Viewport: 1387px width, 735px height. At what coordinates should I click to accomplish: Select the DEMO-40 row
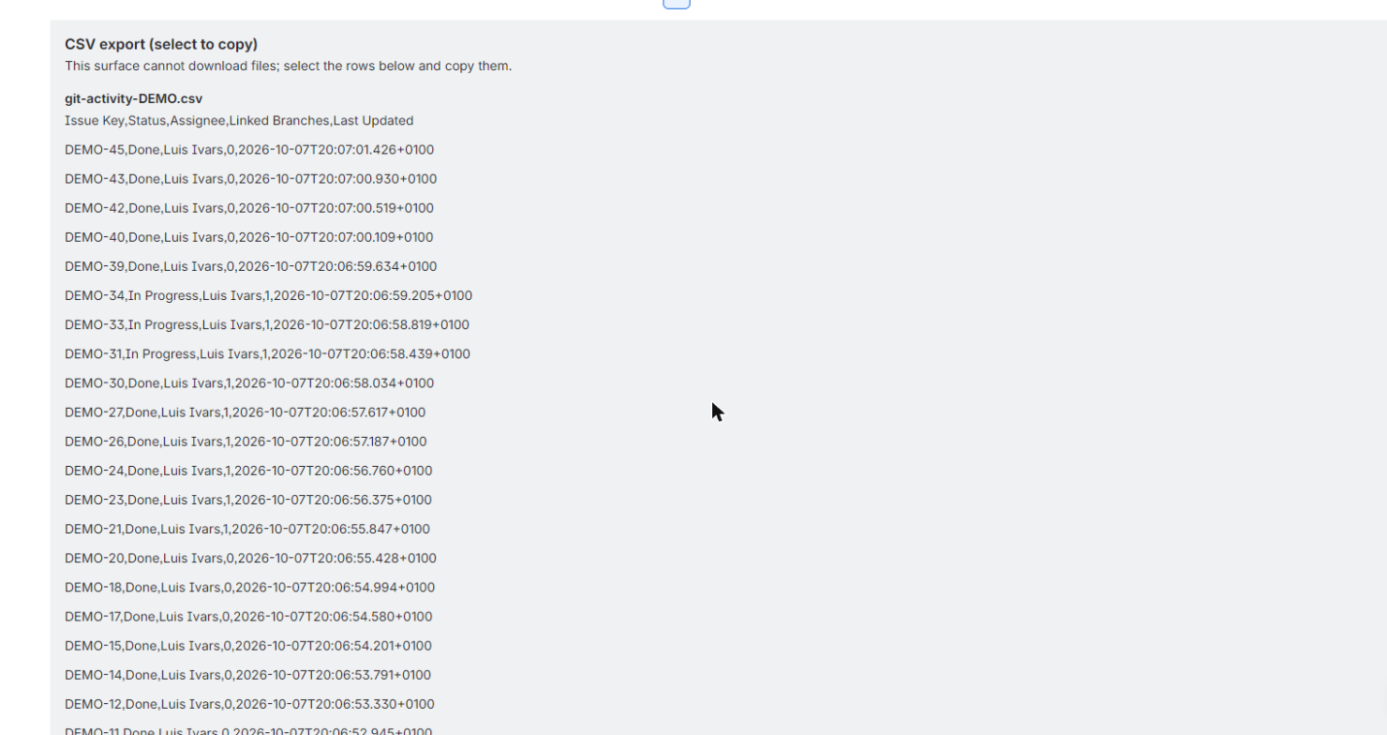[x=249, y=236]
